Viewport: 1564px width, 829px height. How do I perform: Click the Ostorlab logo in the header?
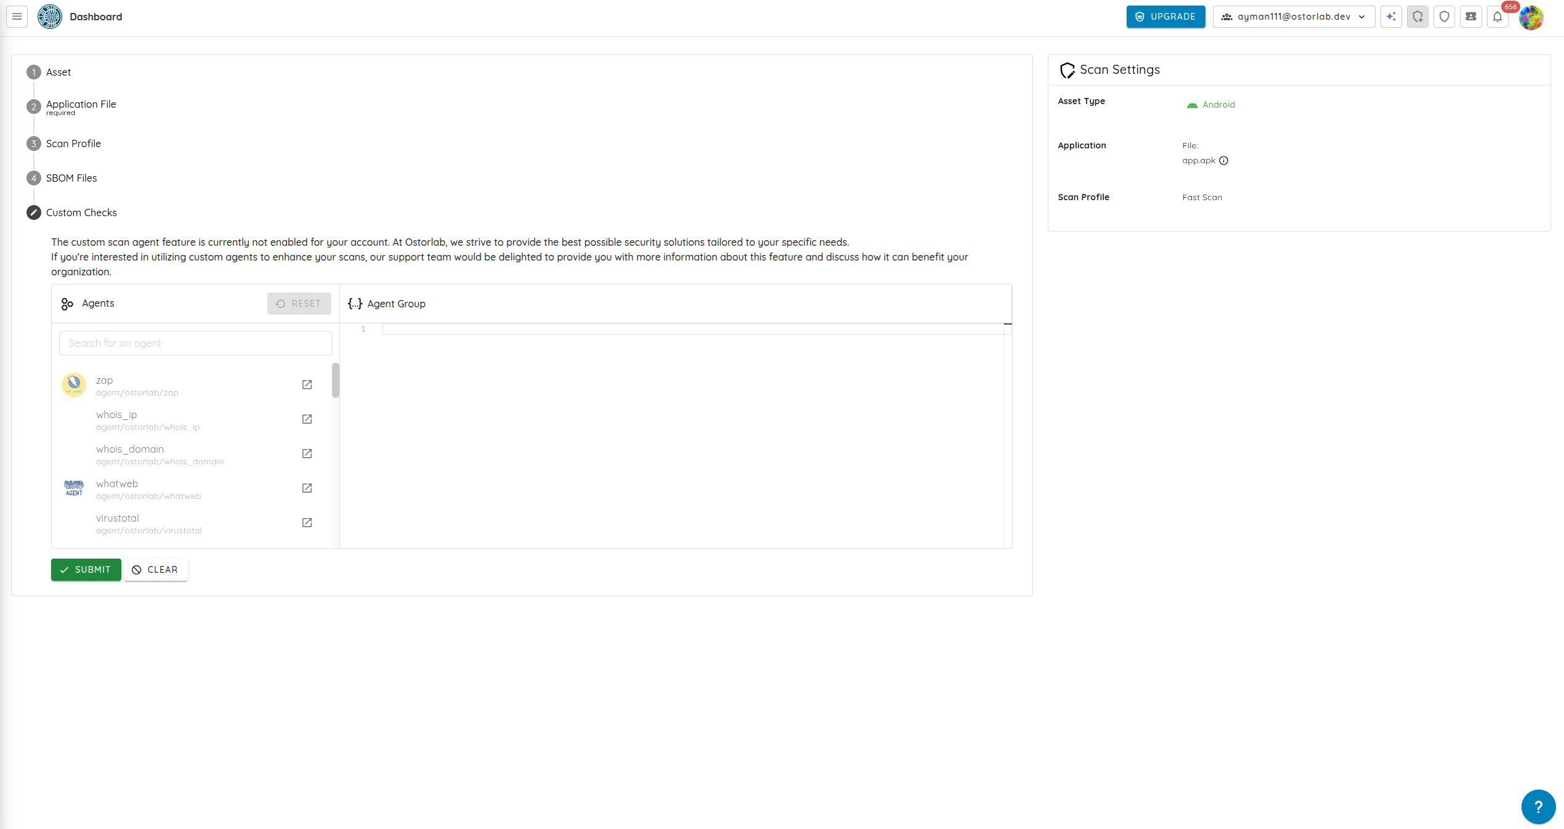pos(49,16)
